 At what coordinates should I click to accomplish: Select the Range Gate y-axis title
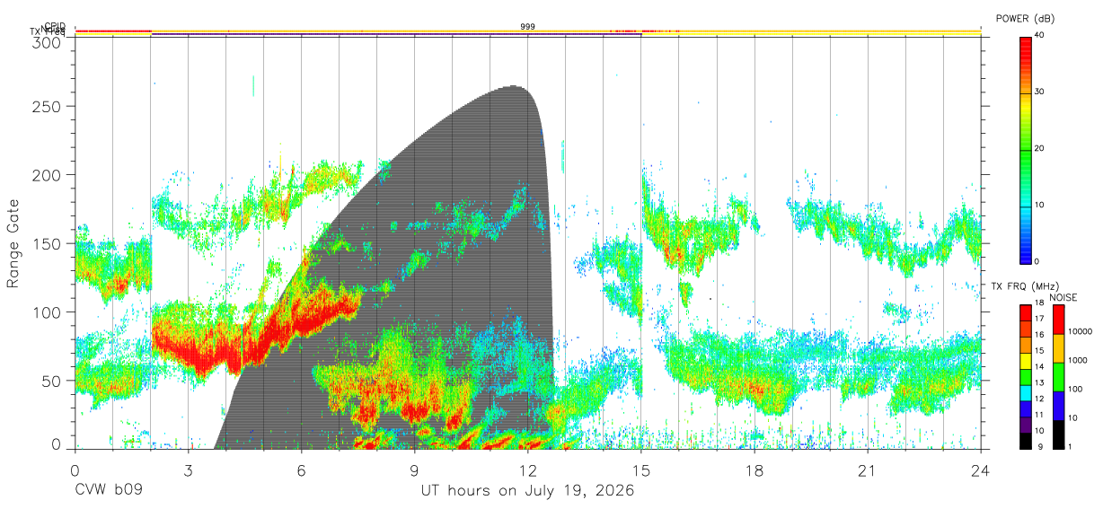(x=13, y=243)
